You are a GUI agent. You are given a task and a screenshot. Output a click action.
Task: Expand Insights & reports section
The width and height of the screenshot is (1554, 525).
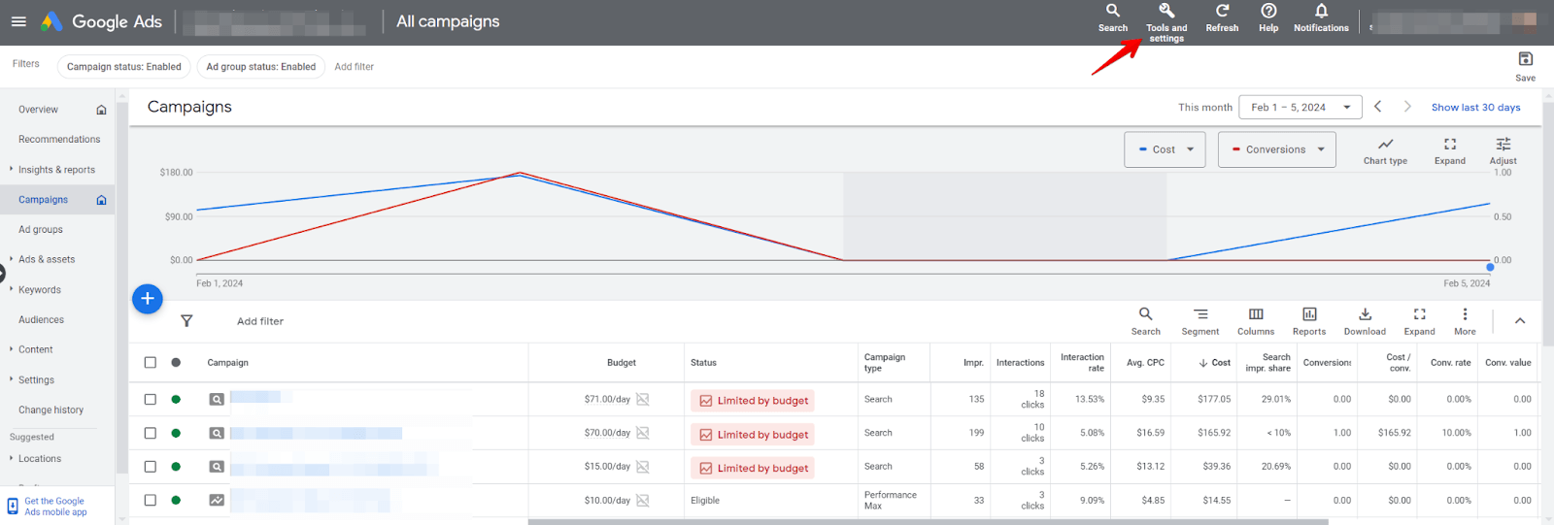[x=56, y=170]
